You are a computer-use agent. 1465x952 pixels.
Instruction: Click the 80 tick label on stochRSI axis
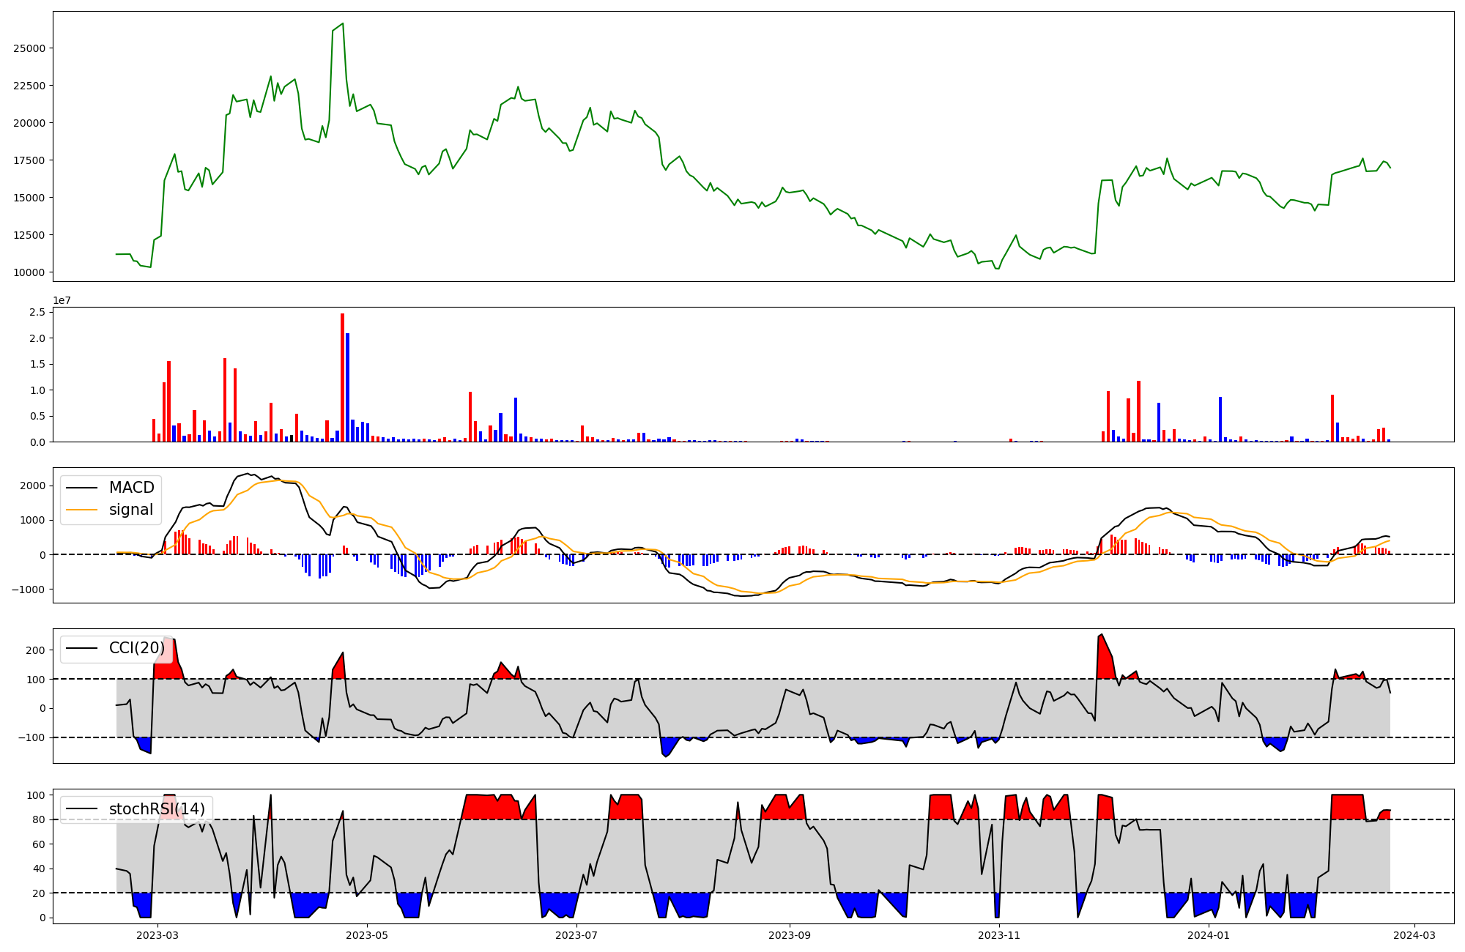(39, 819)
